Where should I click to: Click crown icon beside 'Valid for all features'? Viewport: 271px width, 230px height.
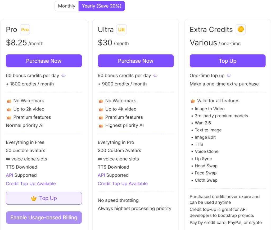coord(193,101)
